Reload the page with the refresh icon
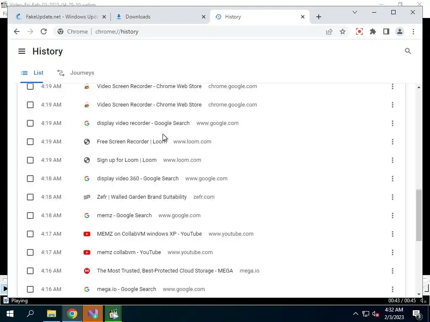Viewport: 430px width, 322px height. tap(44, 31)
